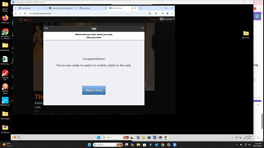Open the remote weather widget showing Sunny

18,137
